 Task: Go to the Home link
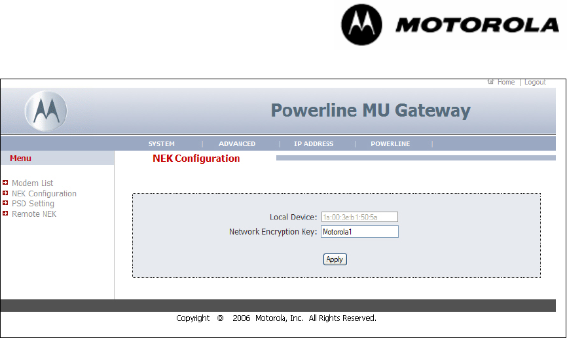(506, 82)
